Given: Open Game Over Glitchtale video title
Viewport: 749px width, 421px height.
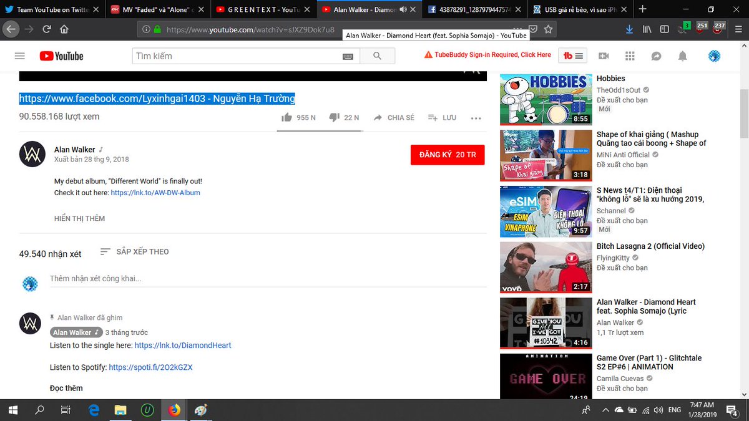Looking at the screenshot, I should point(649,362).
